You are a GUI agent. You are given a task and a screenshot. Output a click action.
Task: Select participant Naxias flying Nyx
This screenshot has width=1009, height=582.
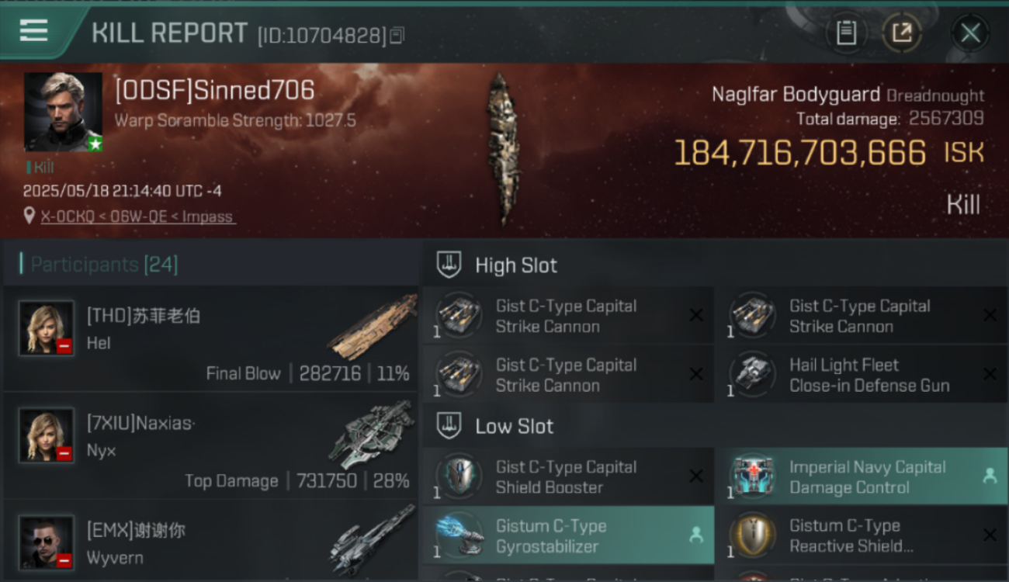(210, 445)
